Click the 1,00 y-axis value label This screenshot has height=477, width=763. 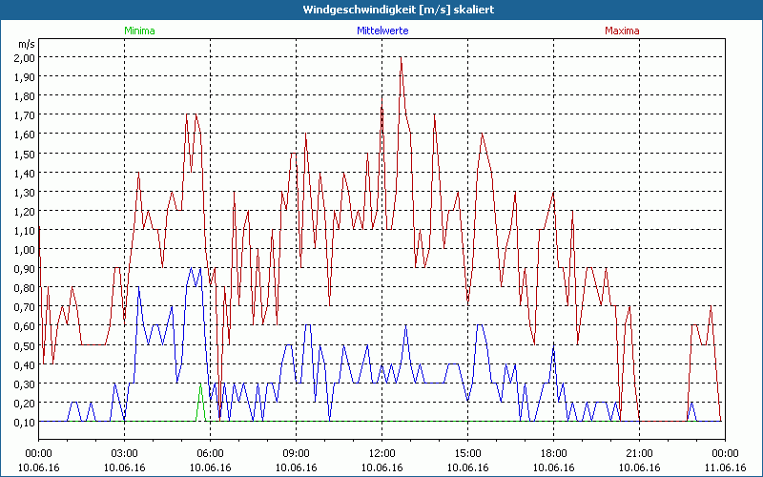pos(24,250)
